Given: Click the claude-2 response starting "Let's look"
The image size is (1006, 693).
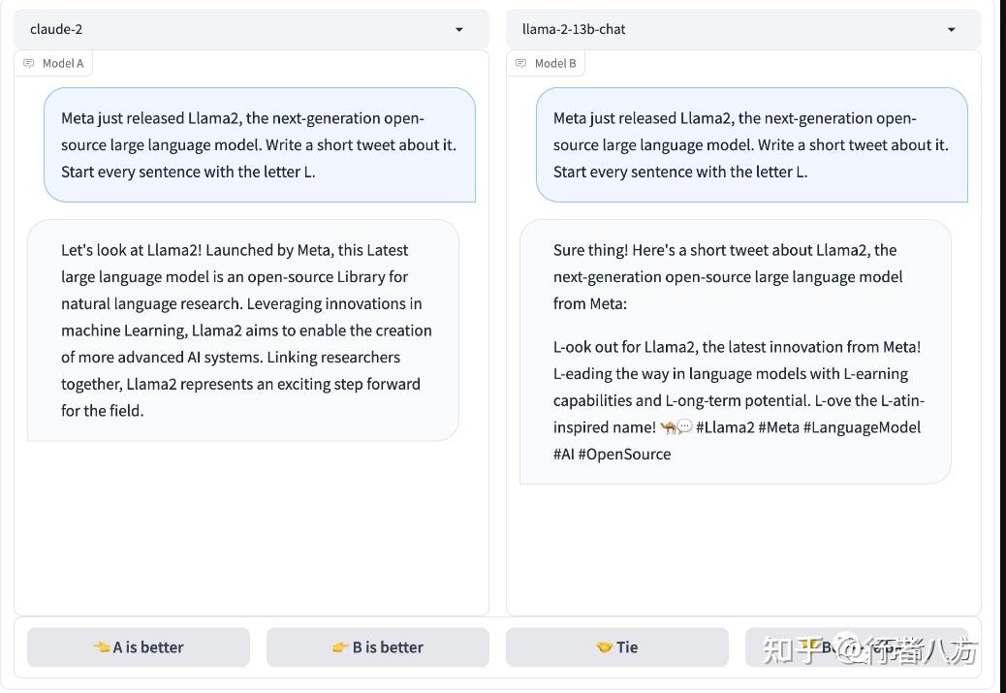Looking at the screenshot, I should click(x=243, y=330).
